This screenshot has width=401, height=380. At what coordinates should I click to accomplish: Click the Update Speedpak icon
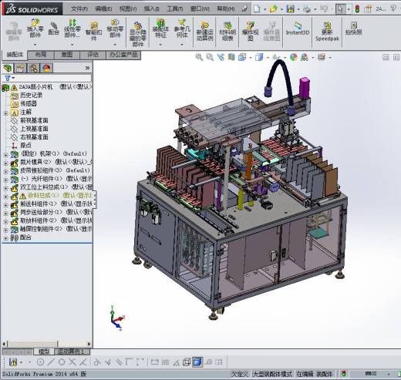327,32
